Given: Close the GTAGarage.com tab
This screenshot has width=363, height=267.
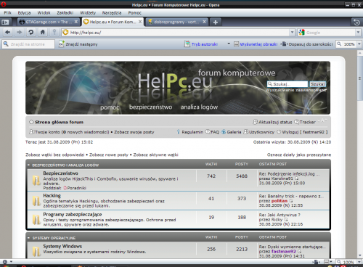Looking at the screenshot, I should [76, 22].
